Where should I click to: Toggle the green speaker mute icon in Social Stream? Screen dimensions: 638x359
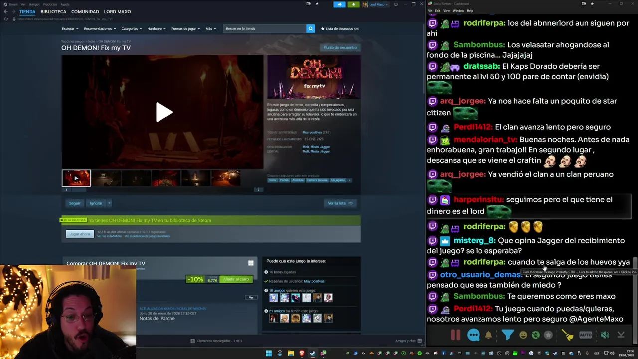pos(605,335)
